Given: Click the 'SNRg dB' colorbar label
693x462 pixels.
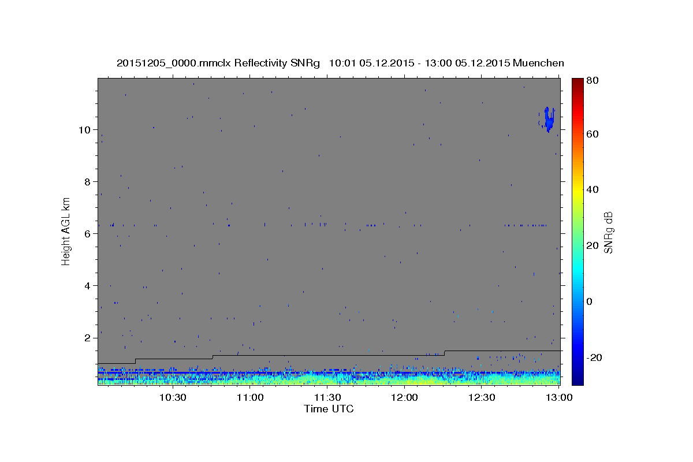Looking at the screenshot, I should (x=608, y=232).
